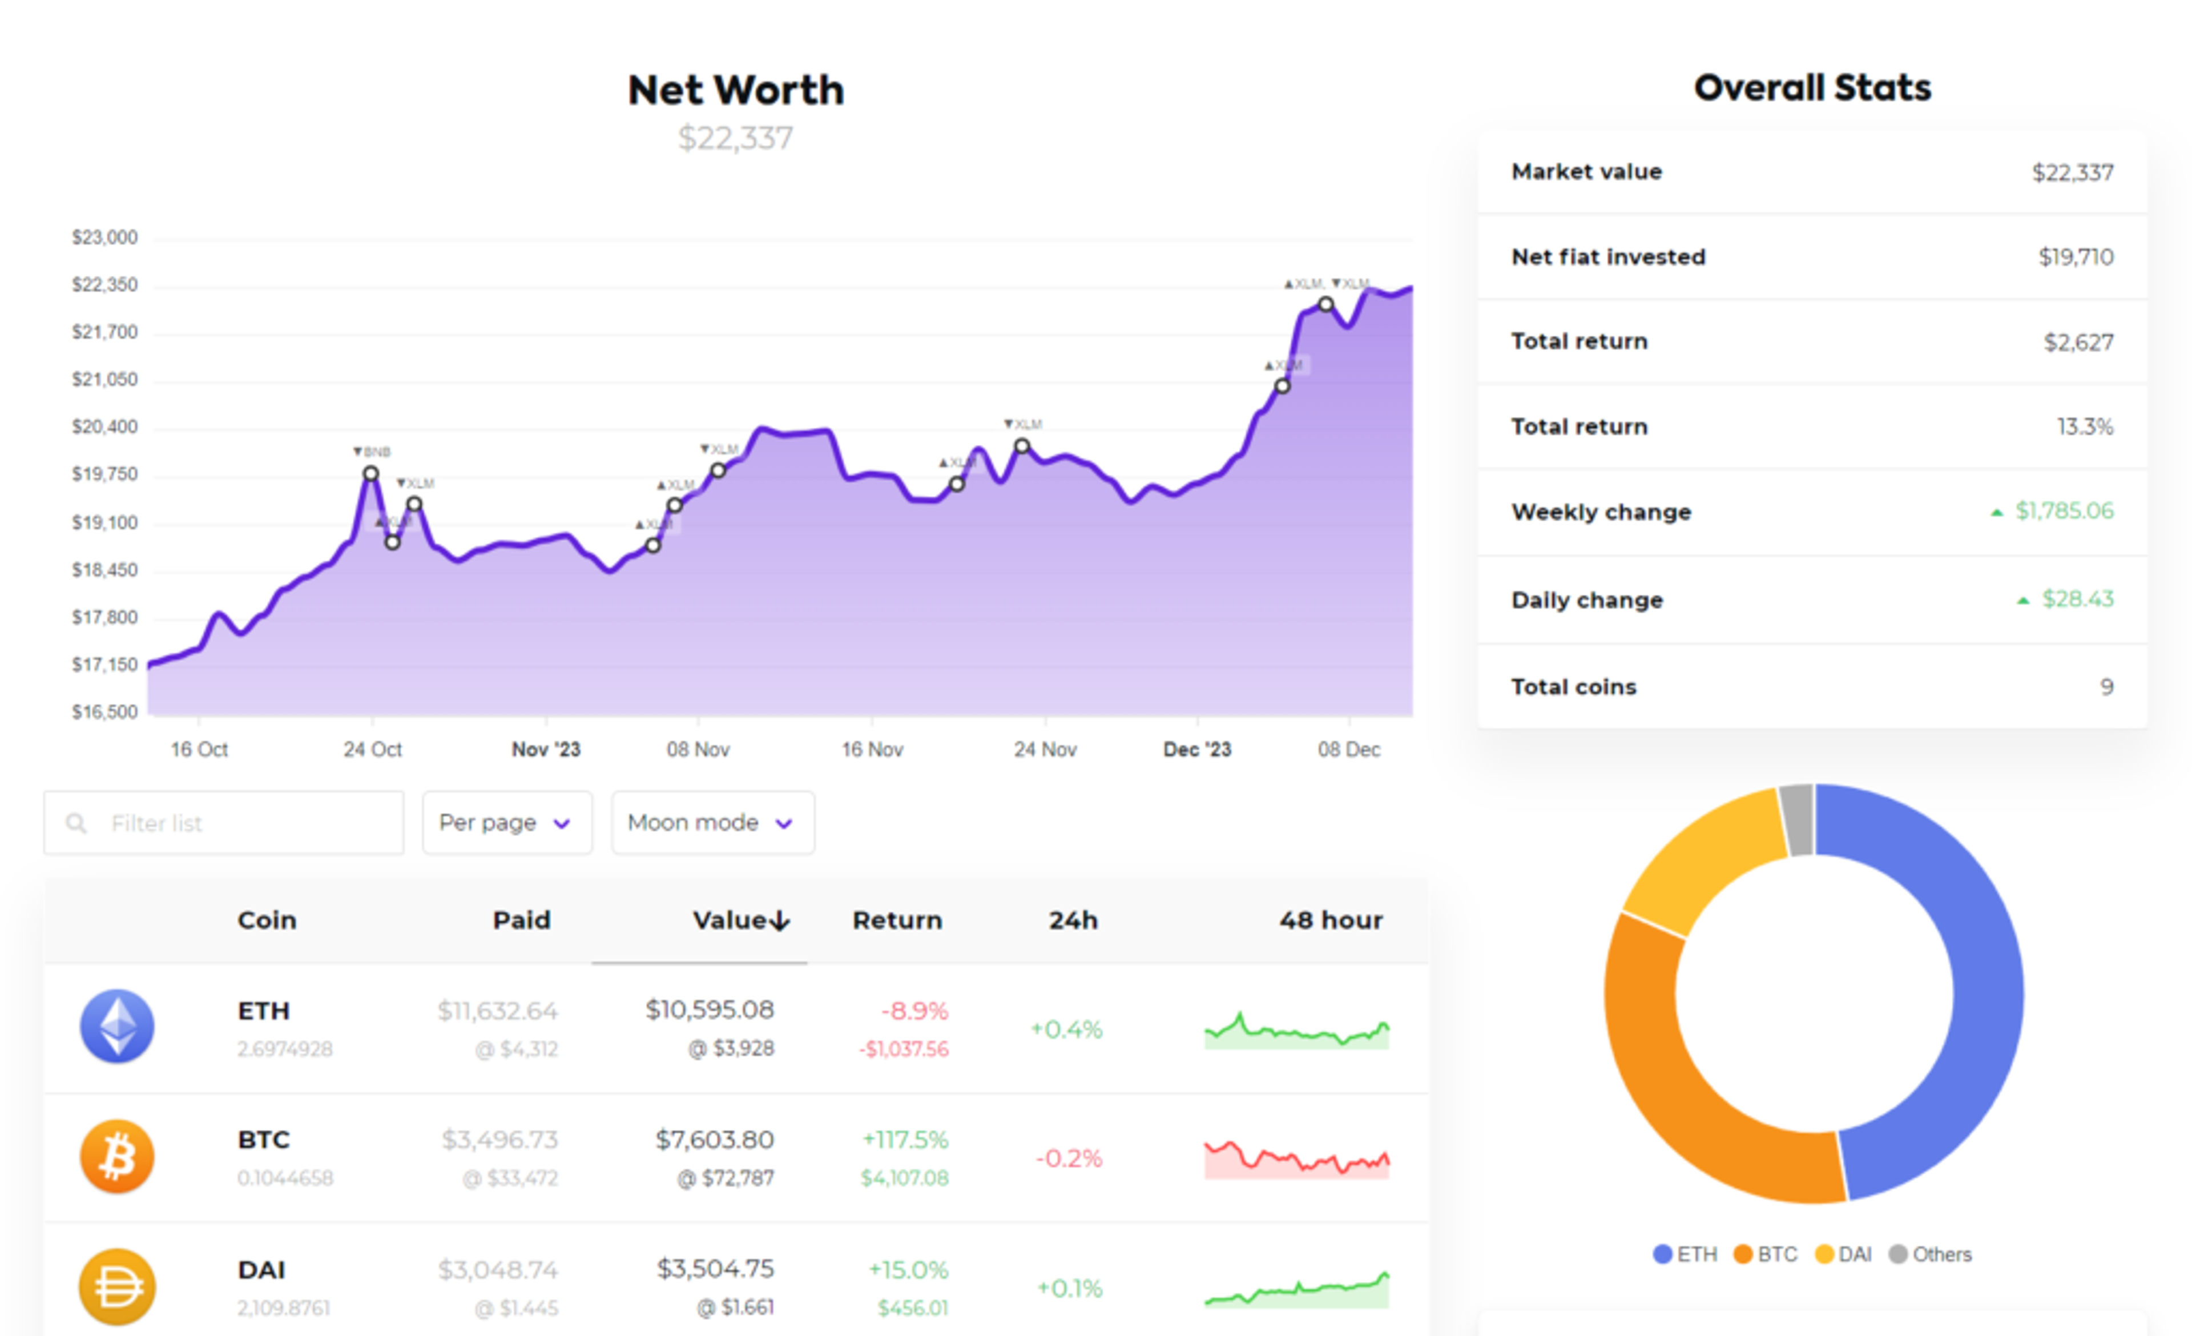Click in the Filter list input field
The width and height of the screenshot is (2192, 1336).
224,823
